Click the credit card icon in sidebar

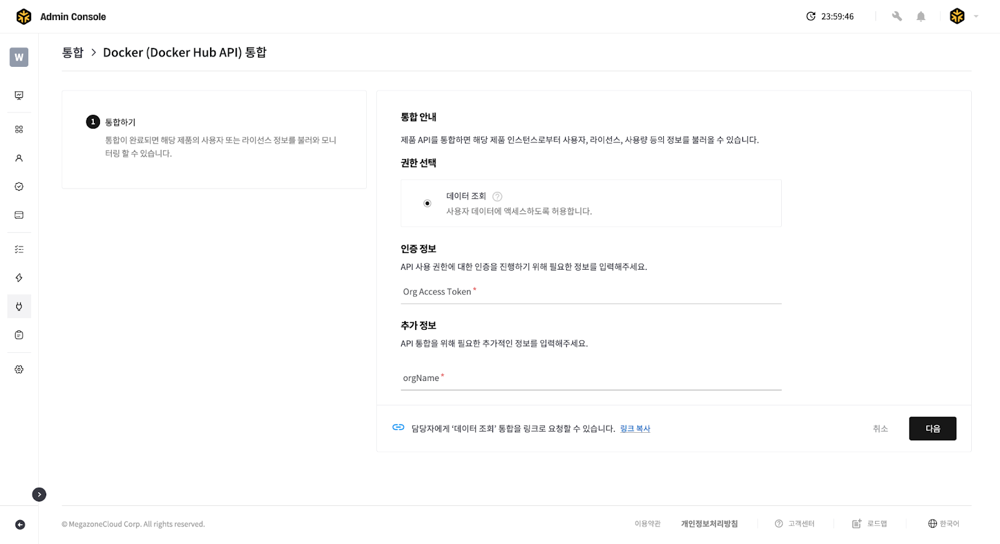coord(19,215)
